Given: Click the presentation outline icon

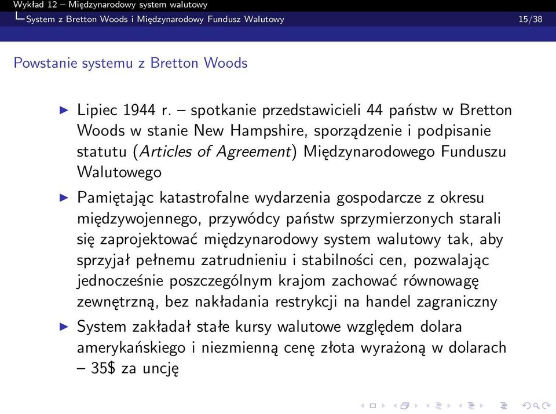Looking at the screenshot, I should (x=503, y=406).
